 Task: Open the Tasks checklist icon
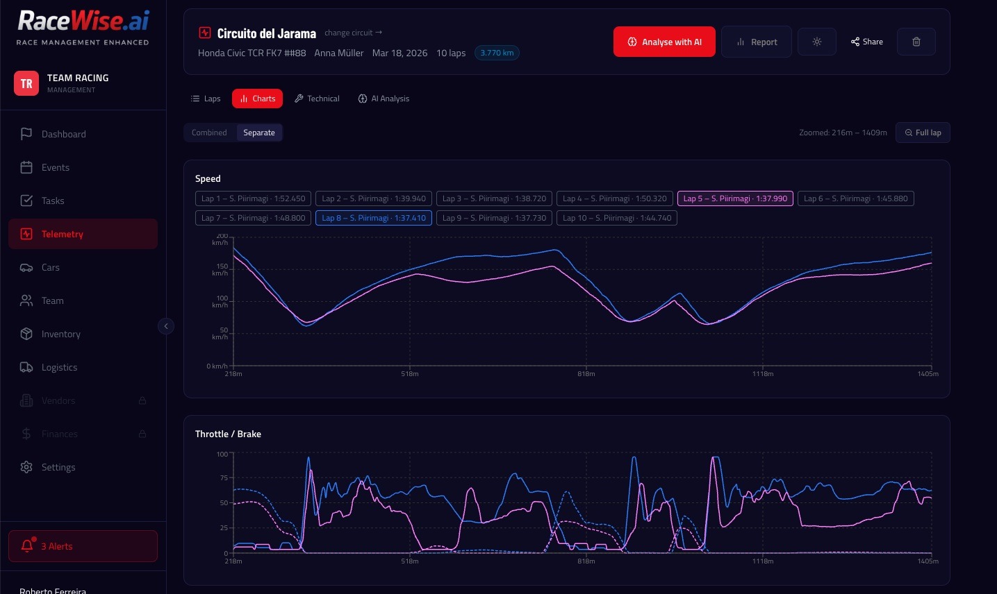pyautogui.click(x=26, y=201)
